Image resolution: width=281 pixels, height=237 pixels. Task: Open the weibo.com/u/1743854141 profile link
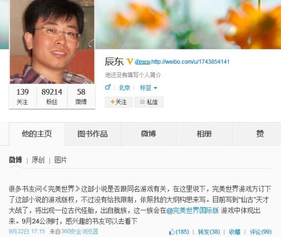191,62
